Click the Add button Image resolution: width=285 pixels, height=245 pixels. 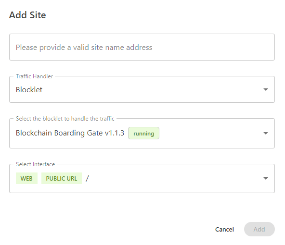[x=259, y=229]
